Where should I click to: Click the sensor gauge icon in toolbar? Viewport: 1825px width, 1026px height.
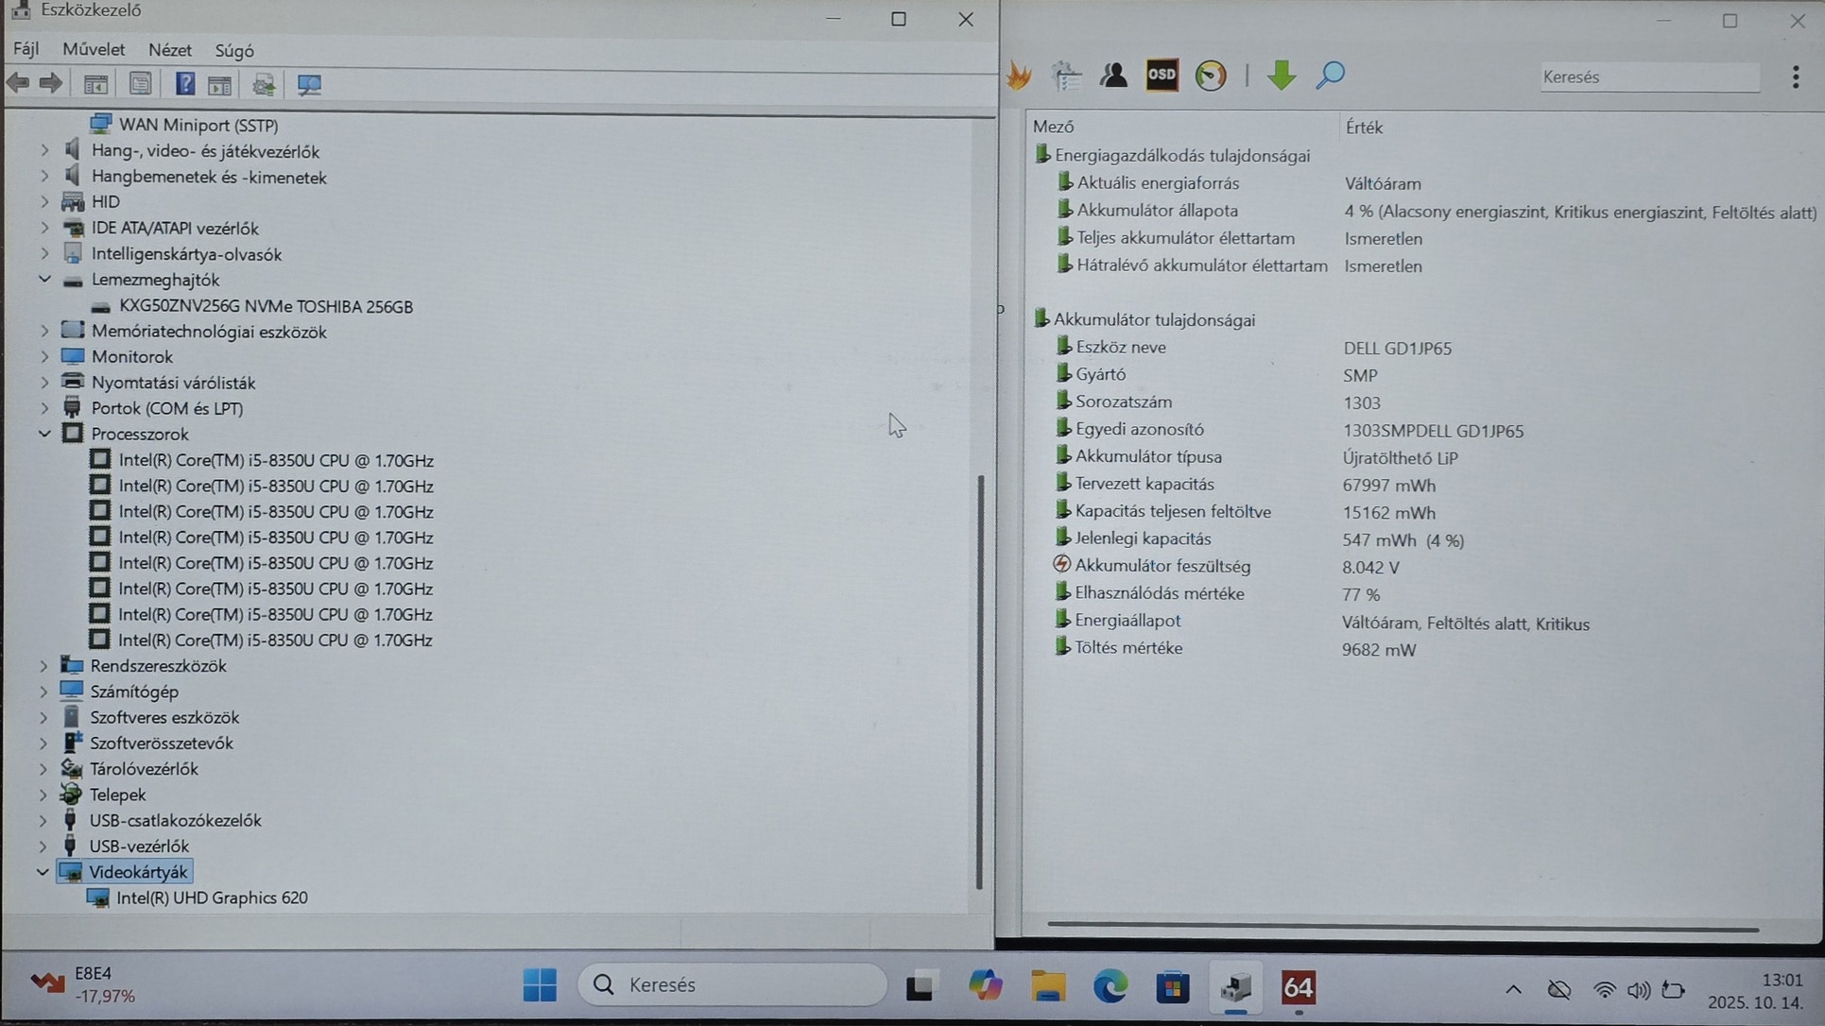[1210, 76]
